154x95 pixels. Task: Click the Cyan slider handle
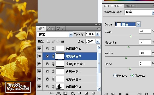[131, 36]
